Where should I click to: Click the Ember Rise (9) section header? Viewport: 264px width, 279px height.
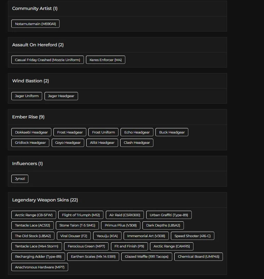[28, 117]
